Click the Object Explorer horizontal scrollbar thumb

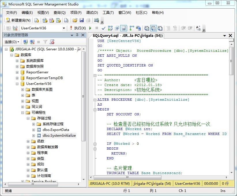coord(33,184)
